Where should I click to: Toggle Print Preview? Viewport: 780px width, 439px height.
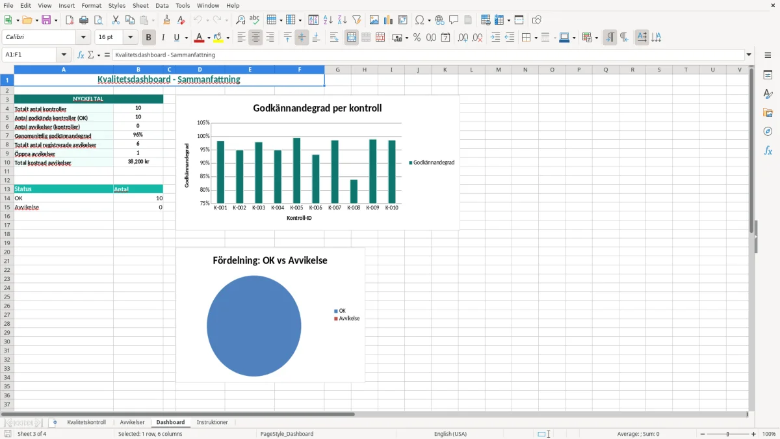pos(98,20)
